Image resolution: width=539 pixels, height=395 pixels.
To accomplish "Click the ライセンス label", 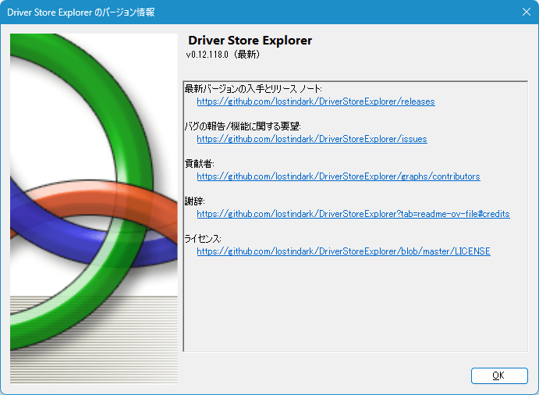I will pyautogui.click(x=203, y=239).
